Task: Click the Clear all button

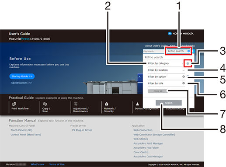Action: (x=158, y=91)
